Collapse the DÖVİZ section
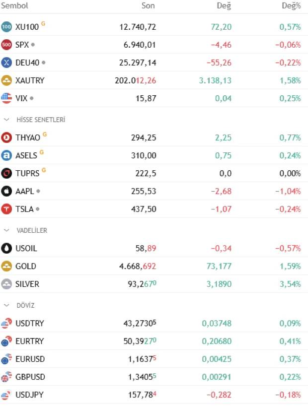The height and width of the screenshot is (406, 308). click(x=7, y=305)
